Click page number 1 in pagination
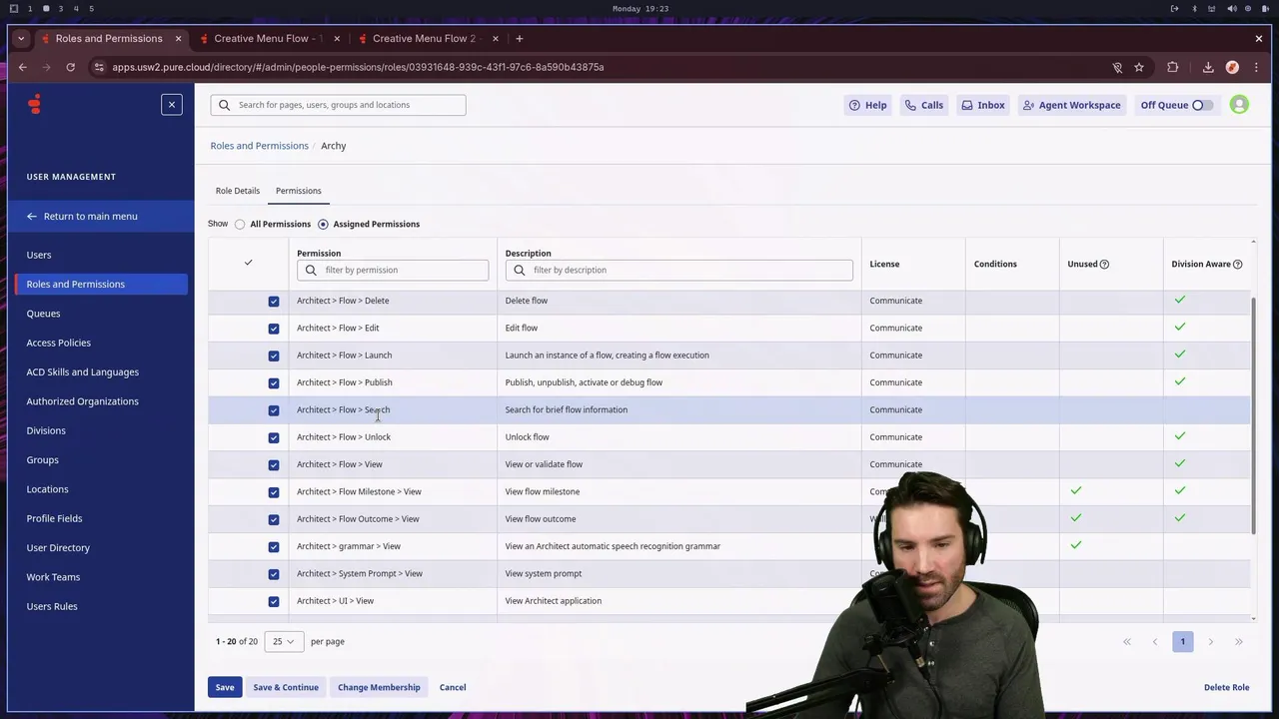Screen dimensions: 1279x719 coord(1182,642)
